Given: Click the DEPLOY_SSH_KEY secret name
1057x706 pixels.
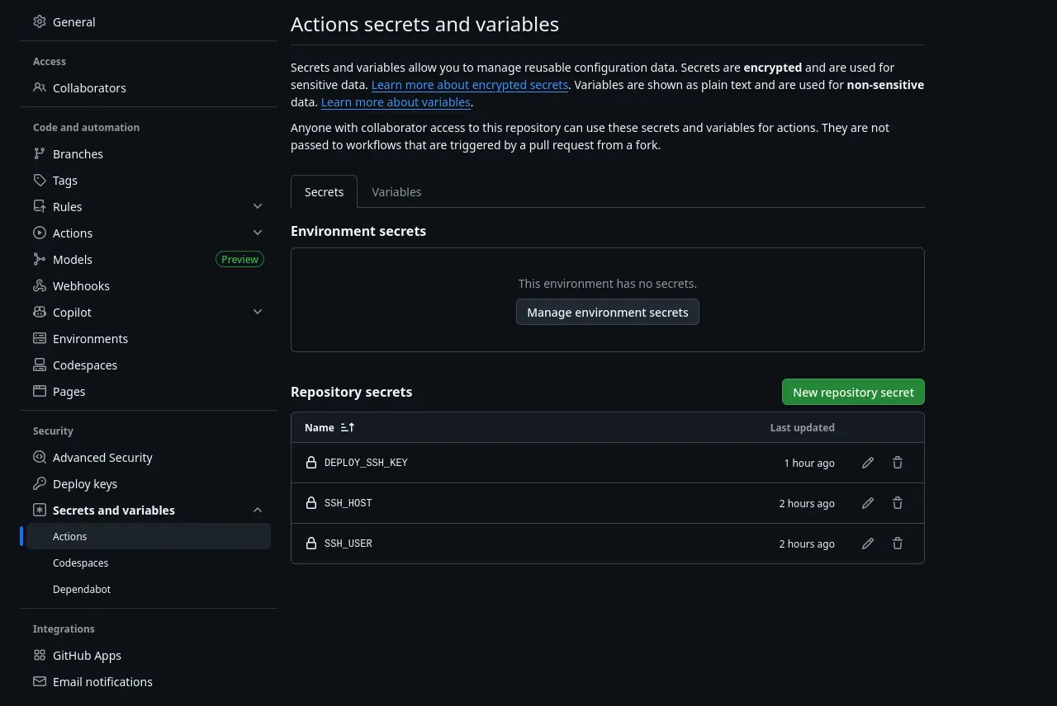Looking at the screenshot, I should coord(366,463).
